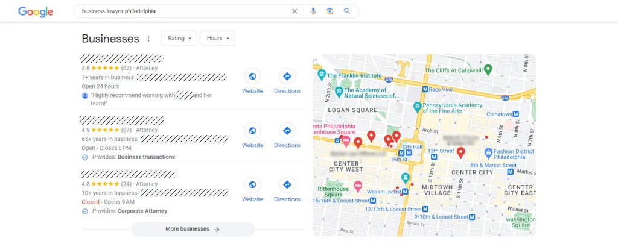Select the 15/16th & Locust Street station icon
This screenshot has height=244, width=618.
pyautogui.click(x=372, y=201)
